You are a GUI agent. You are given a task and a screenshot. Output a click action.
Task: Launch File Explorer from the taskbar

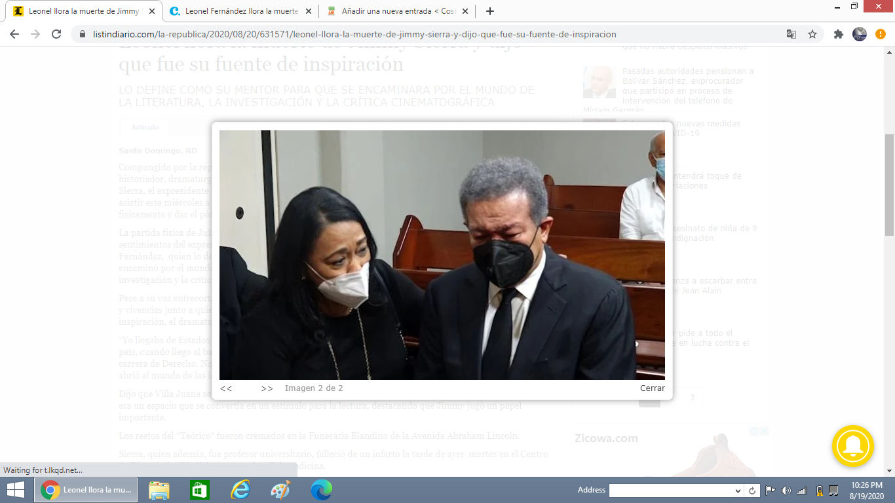(x=159, y=490)
